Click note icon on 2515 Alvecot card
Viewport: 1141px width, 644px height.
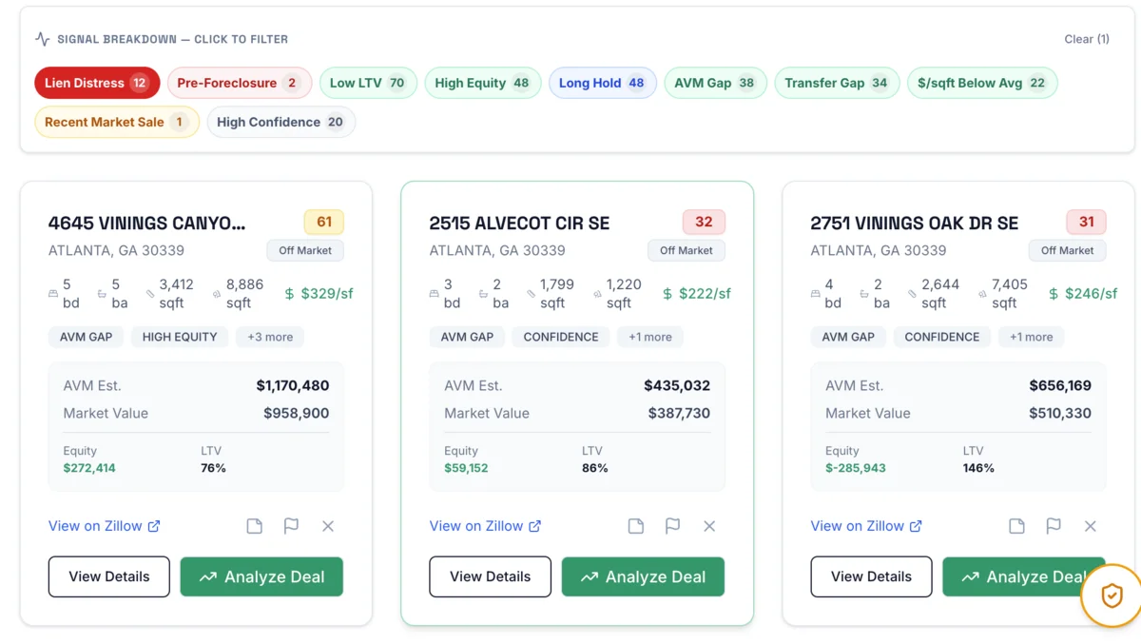[635, 526]
